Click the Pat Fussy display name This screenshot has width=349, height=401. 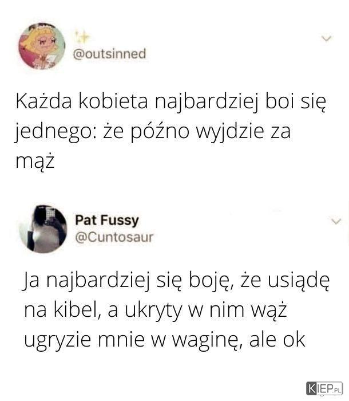click(x=107, y=220)
